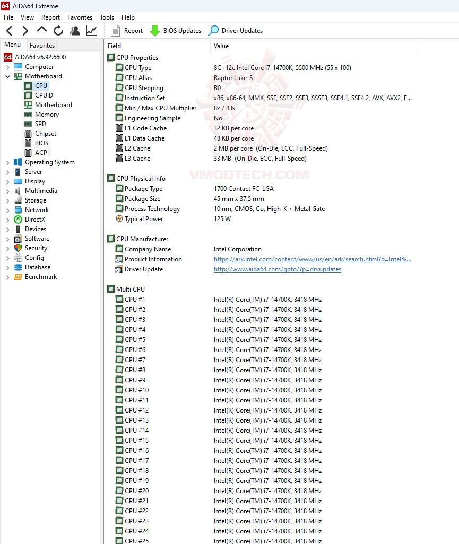459x544 pixels.
Task: Select the Server tree item
Action: pyautogui.click(x=33, y=172)
